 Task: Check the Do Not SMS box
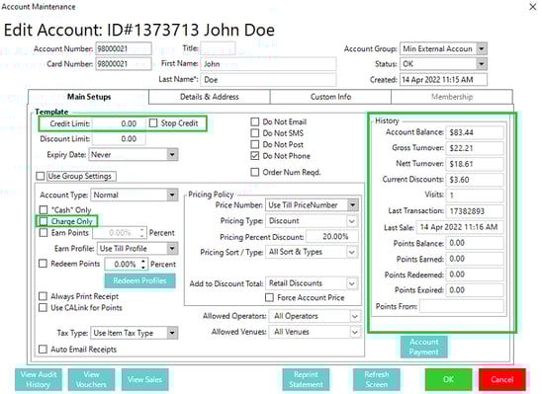click(x=255, y=133)
